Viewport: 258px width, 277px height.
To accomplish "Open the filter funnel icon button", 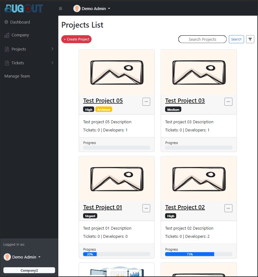I will click(x=250, y=39).
